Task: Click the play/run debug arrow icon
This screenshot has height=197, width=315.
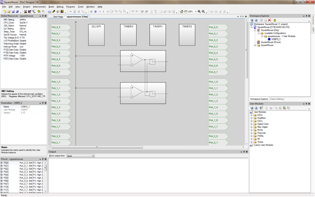Action: 104,12
